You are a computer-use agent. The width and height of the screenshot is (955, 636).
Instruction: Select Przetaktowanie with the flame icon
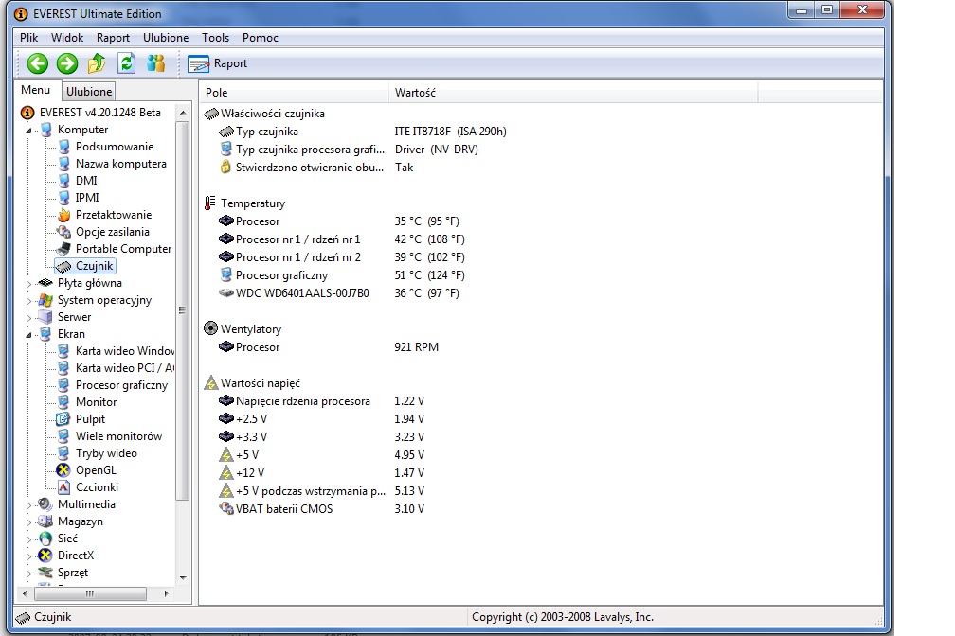113,215
